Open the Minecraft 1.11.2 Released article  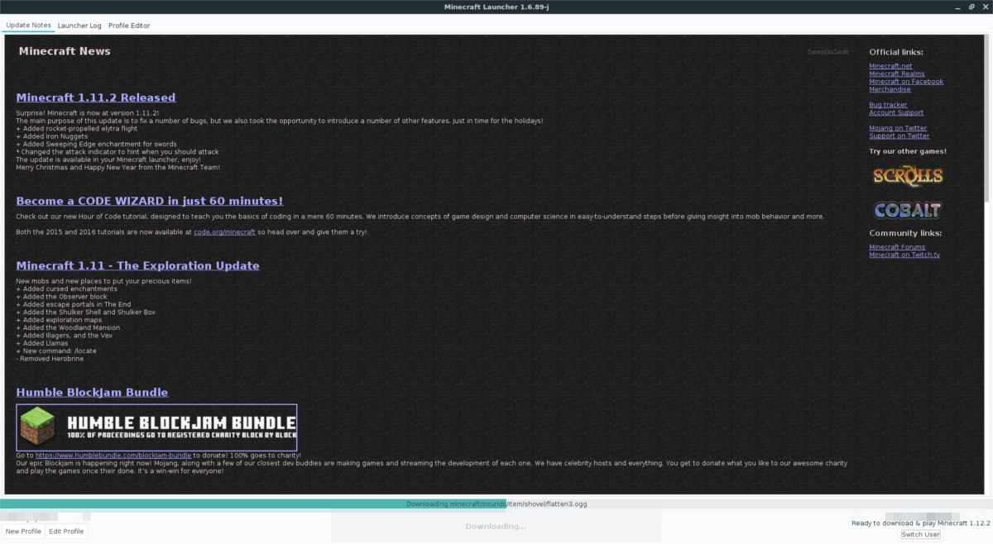click(96, 97)
